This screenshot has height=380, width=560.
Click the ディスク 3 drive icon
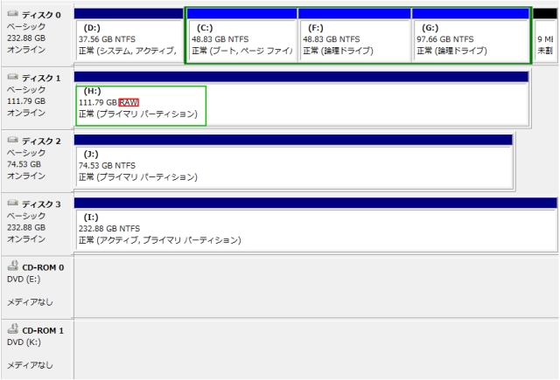(x=12, y=204)
